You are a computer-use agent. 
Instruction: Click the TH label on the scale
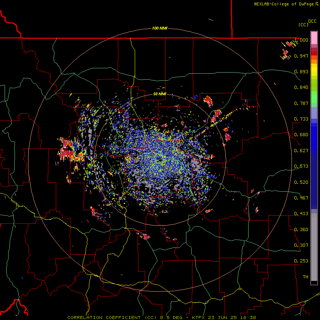point(305,277)
